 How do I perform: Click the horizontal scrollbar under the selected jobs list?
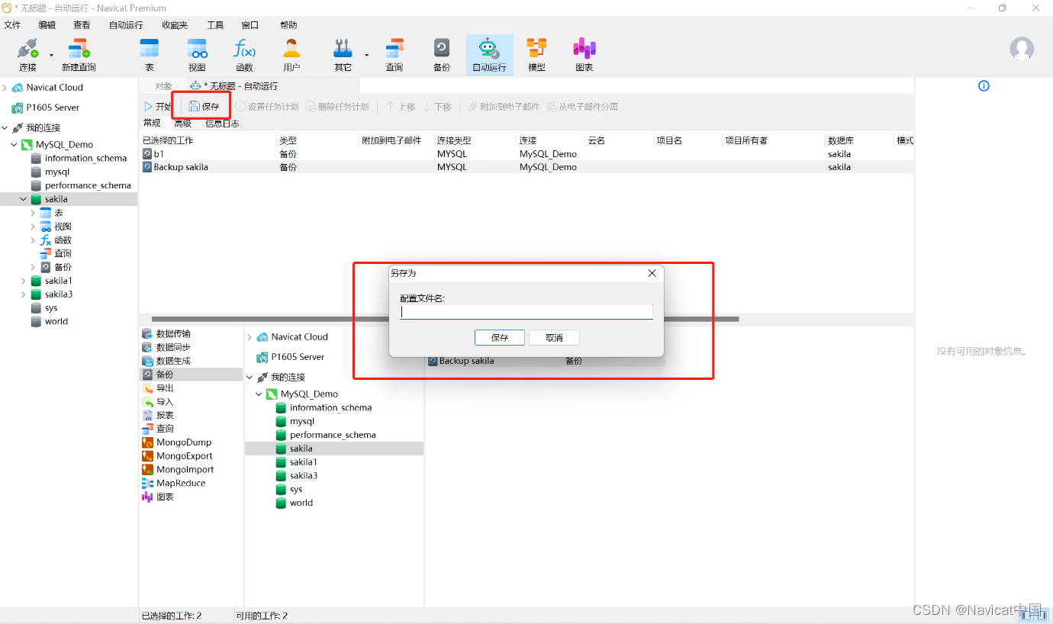pyautogui.click(x=445, y=319)
